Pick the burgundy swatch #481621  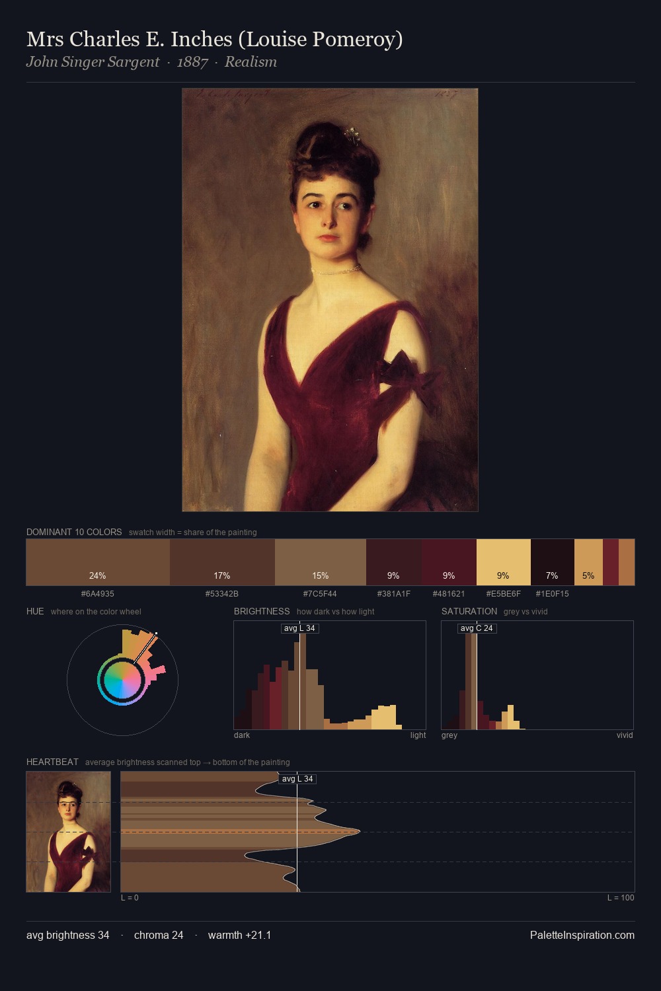click(x=449, y=562)
